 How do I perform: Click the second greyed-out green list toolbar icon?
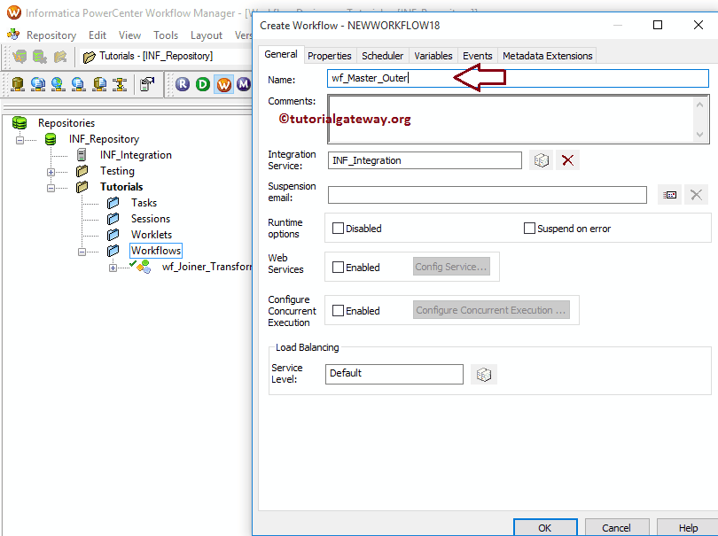pyautogui.click(x=40, y=57)
